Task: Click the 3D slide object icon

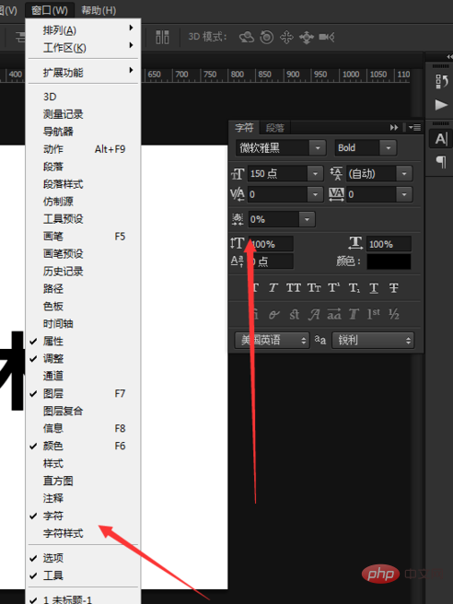Action: [307, 38]
